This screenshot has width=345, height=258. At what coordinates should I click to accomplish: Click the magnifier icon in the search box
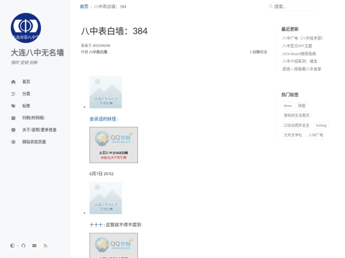tap(271, 6)
